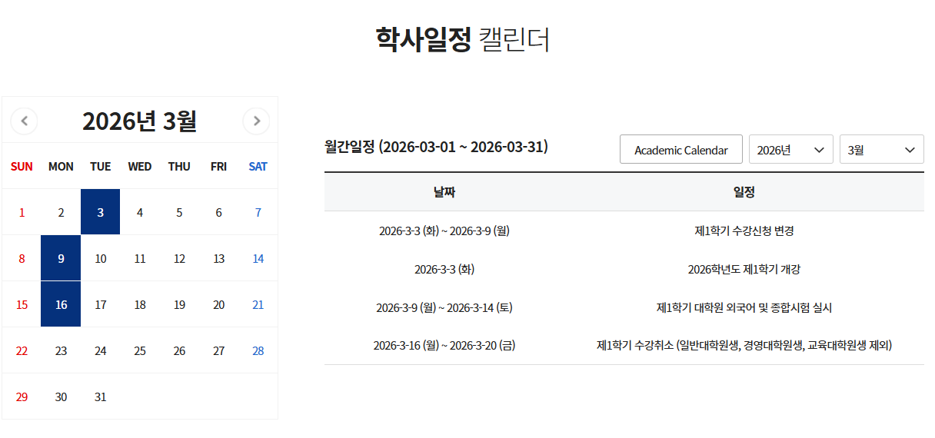The width and height of the screenshot is (935, 438).
Task: Go to previous month with left arrow
Action: point(24,121)
